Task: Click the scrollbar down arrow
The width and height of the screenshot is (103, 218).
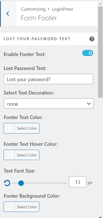Action: tap(100, 217)
